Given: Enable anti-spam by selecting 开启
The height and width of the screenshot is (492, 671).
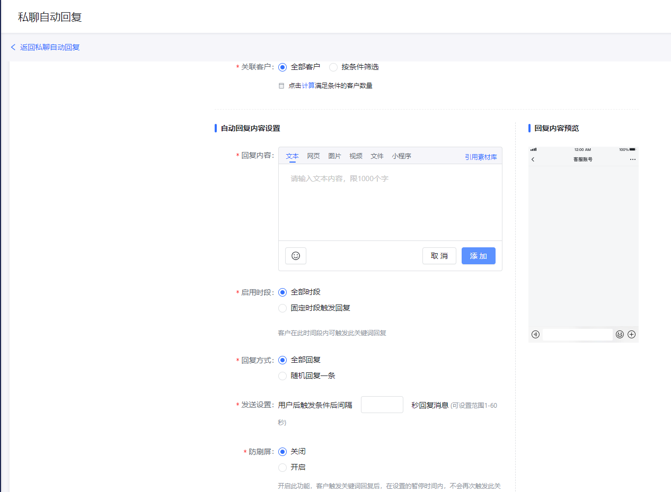Looking at the screenshot, I should pyautogui.click(x=282, y=468).
